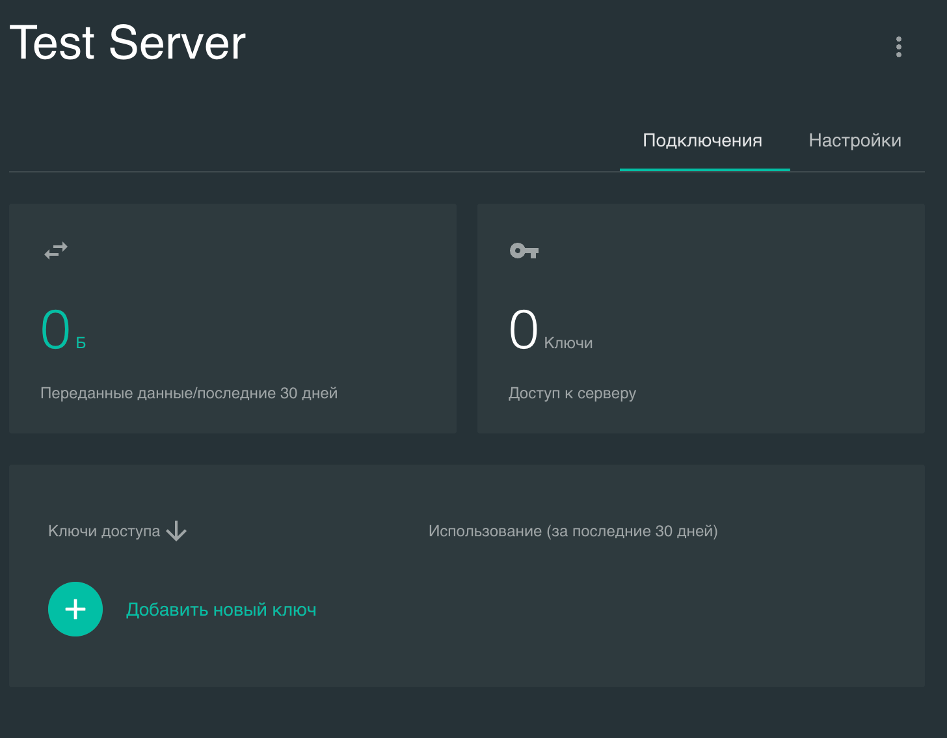Click the key icon in server access card

point(524,251)
